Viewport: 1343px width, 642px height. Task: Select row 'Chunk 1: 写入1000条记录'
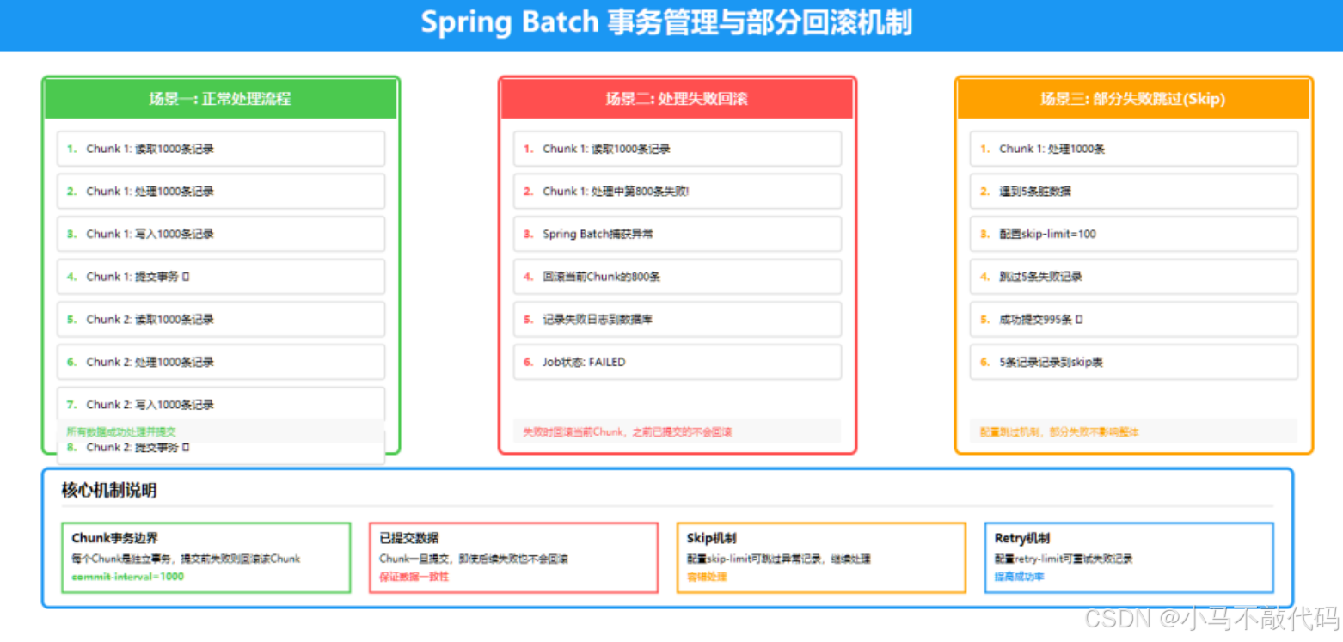(221, 234)
